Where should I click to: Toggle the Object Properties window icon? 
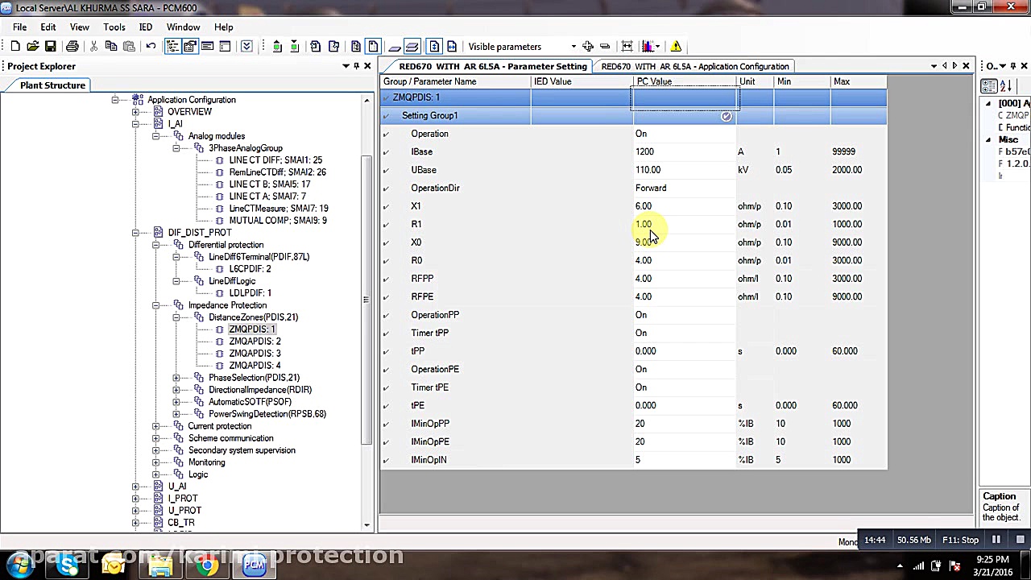[190, 47]
